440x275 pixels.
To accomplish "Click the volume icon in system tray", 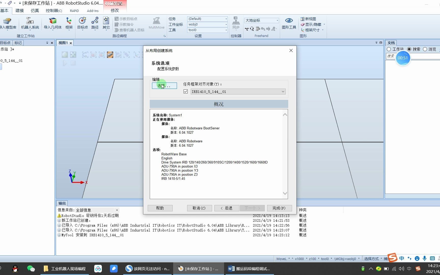I will tap(402, 269).
